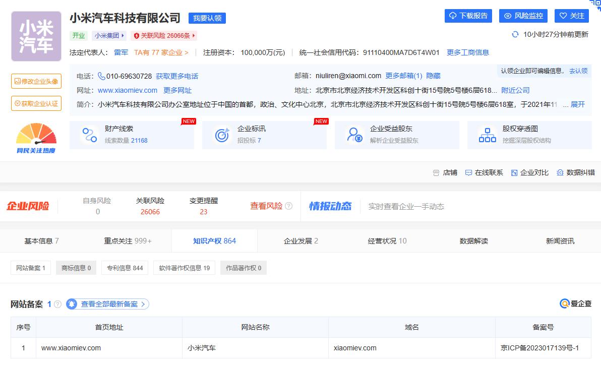Expand the company intro with 展开
This screenshot has height=366, width=601.
(578, 104)
